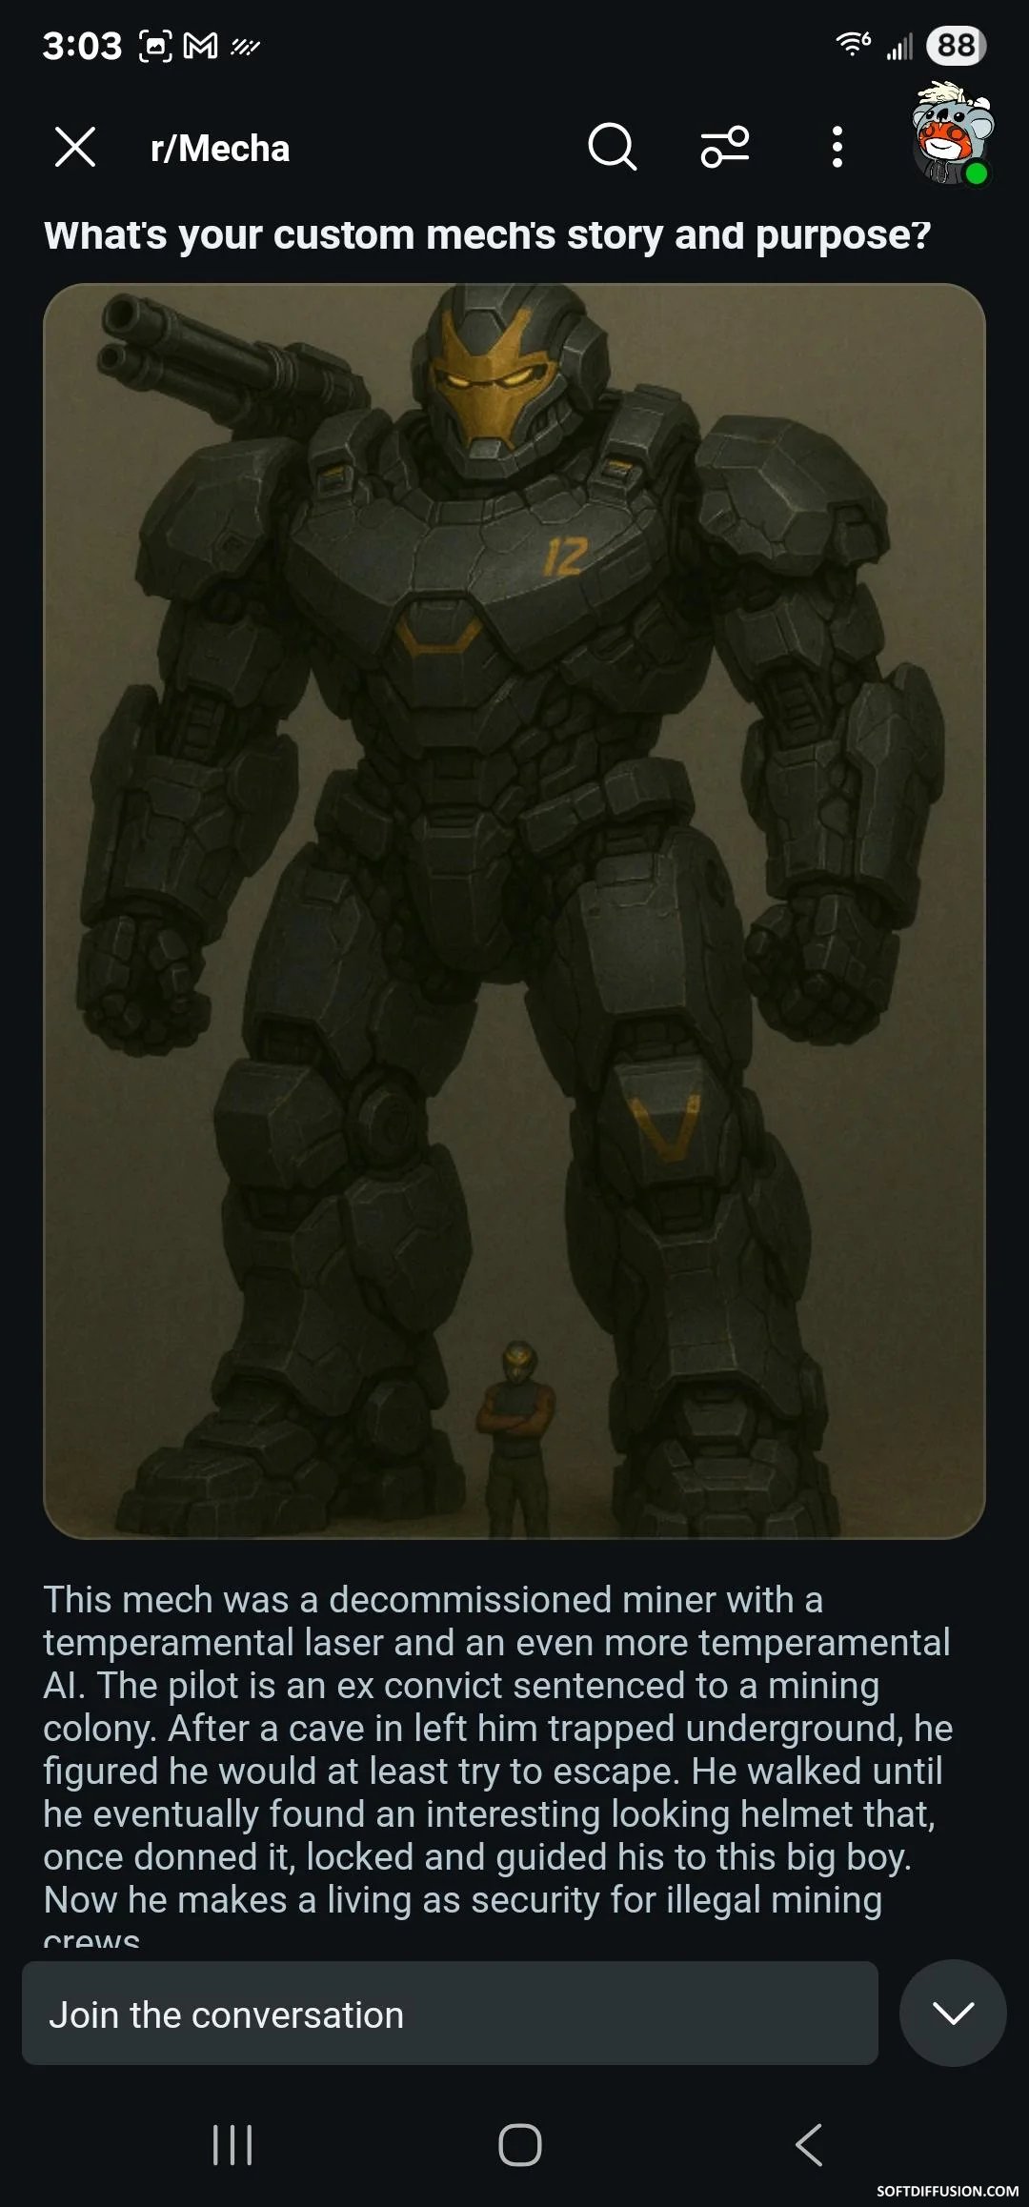Open the r/Mecha subreddit link
Screen dimensions: 1029x2207
(x=220, y=149)
